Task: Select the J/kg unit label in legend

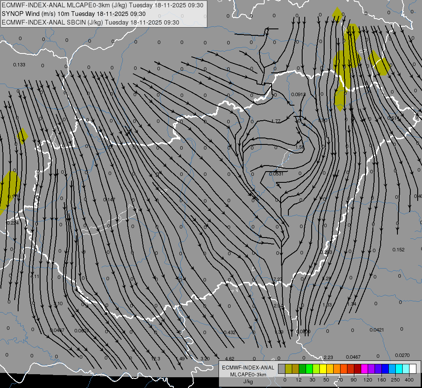Action: point(248,381)
